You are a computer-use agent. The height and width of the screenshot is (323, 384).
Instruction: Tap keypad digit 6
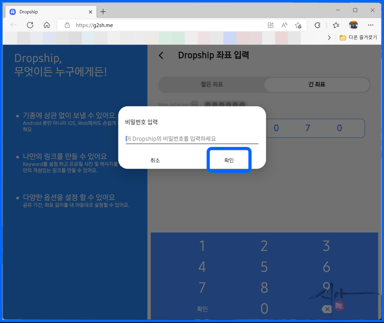pos(326,267)
